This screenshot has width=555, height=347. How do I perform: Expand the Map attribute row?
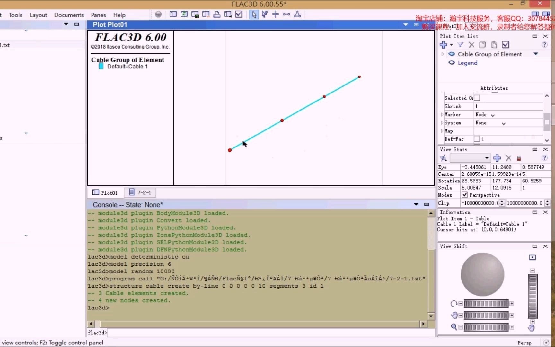coord(442,131)
